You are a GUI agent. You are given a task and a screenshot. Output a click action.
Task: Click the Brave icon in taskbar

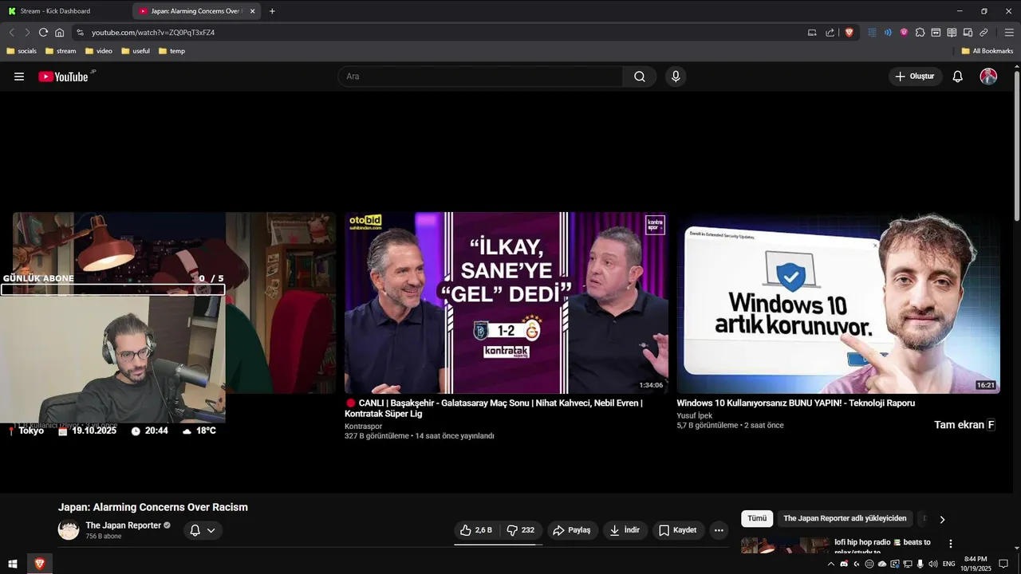tap(39, 564)
